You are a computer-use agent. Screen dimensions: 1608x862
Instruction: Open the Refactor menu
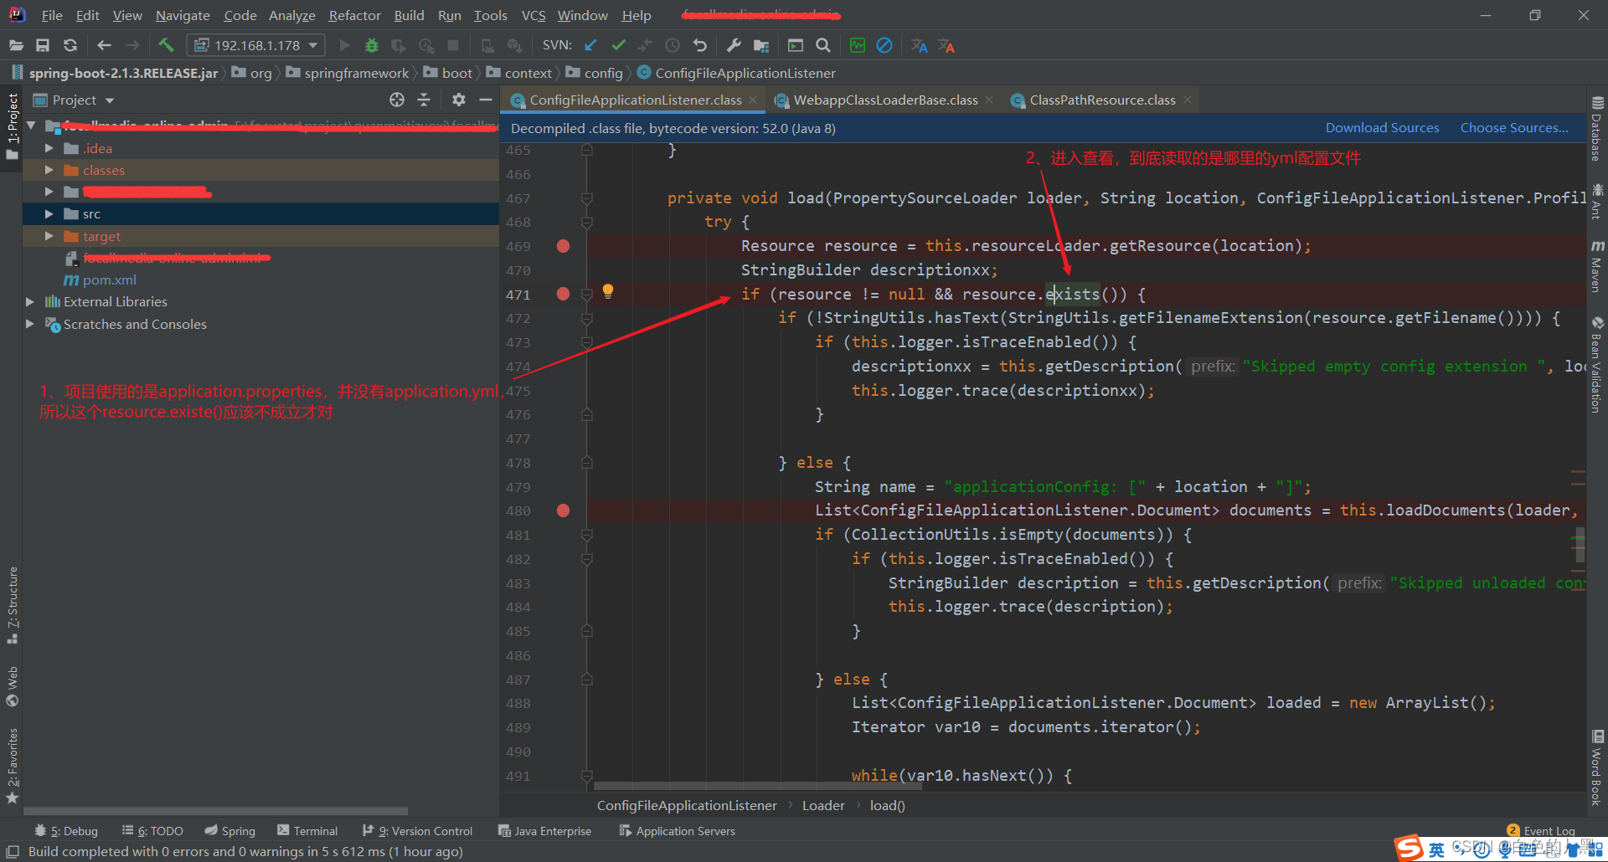pos(354,15)
